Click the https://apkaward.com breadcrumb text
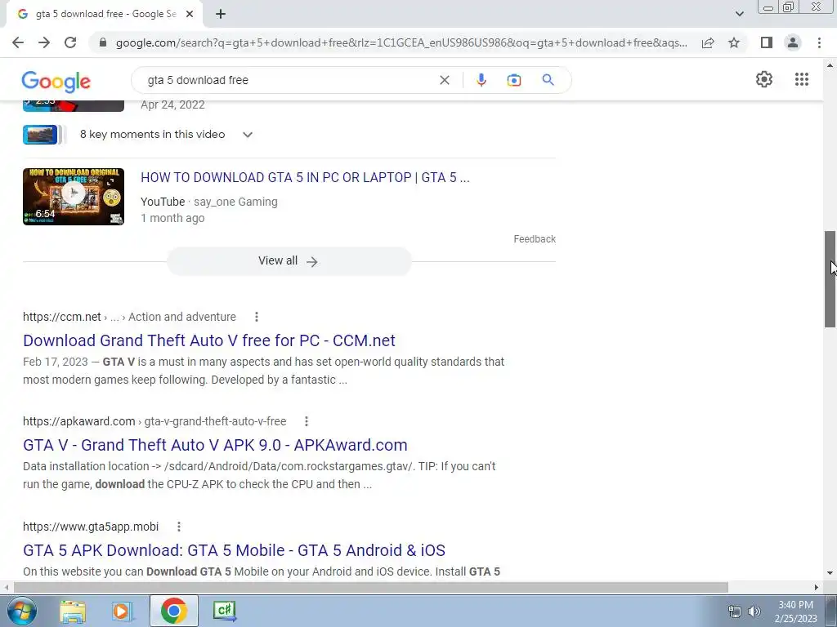This screenshot has height=627, width=837. (x=79, y=421)
